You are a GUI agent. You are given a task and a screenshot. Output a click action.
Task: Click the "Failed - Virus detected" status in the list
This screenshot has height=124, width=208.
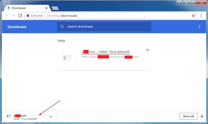(114, 52)
